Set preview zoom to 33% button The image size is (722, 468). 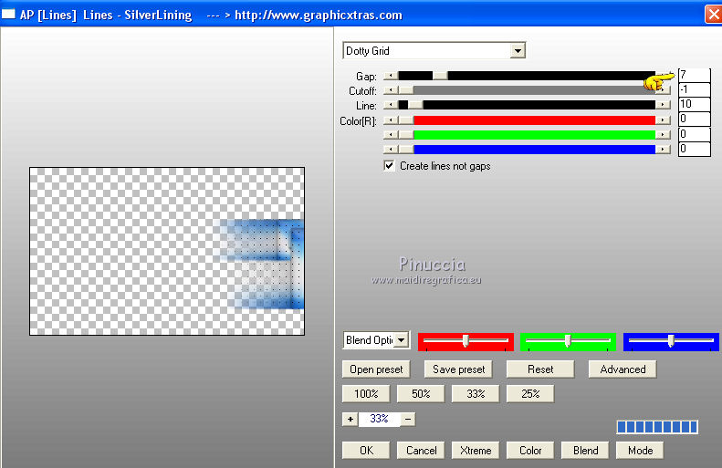(x=476, y=394)
